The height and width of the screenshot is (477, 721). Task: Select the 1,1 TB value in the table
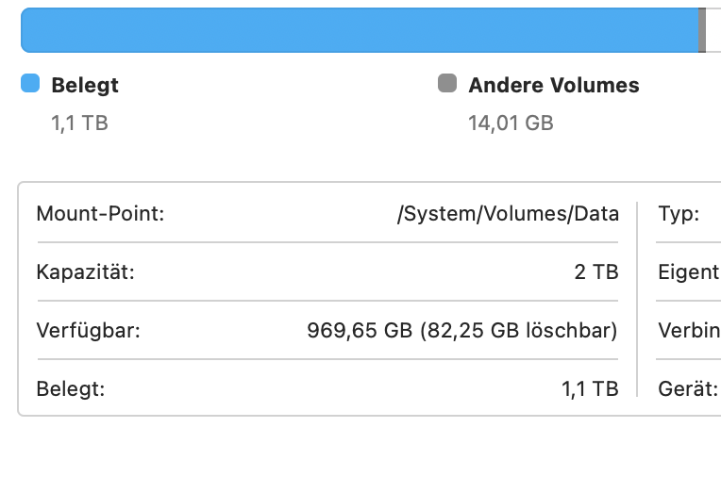(x=590, y=388)
